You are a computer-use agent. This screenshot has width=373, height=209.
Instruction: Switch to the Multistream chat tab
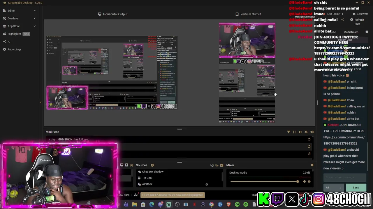(351, 32)
